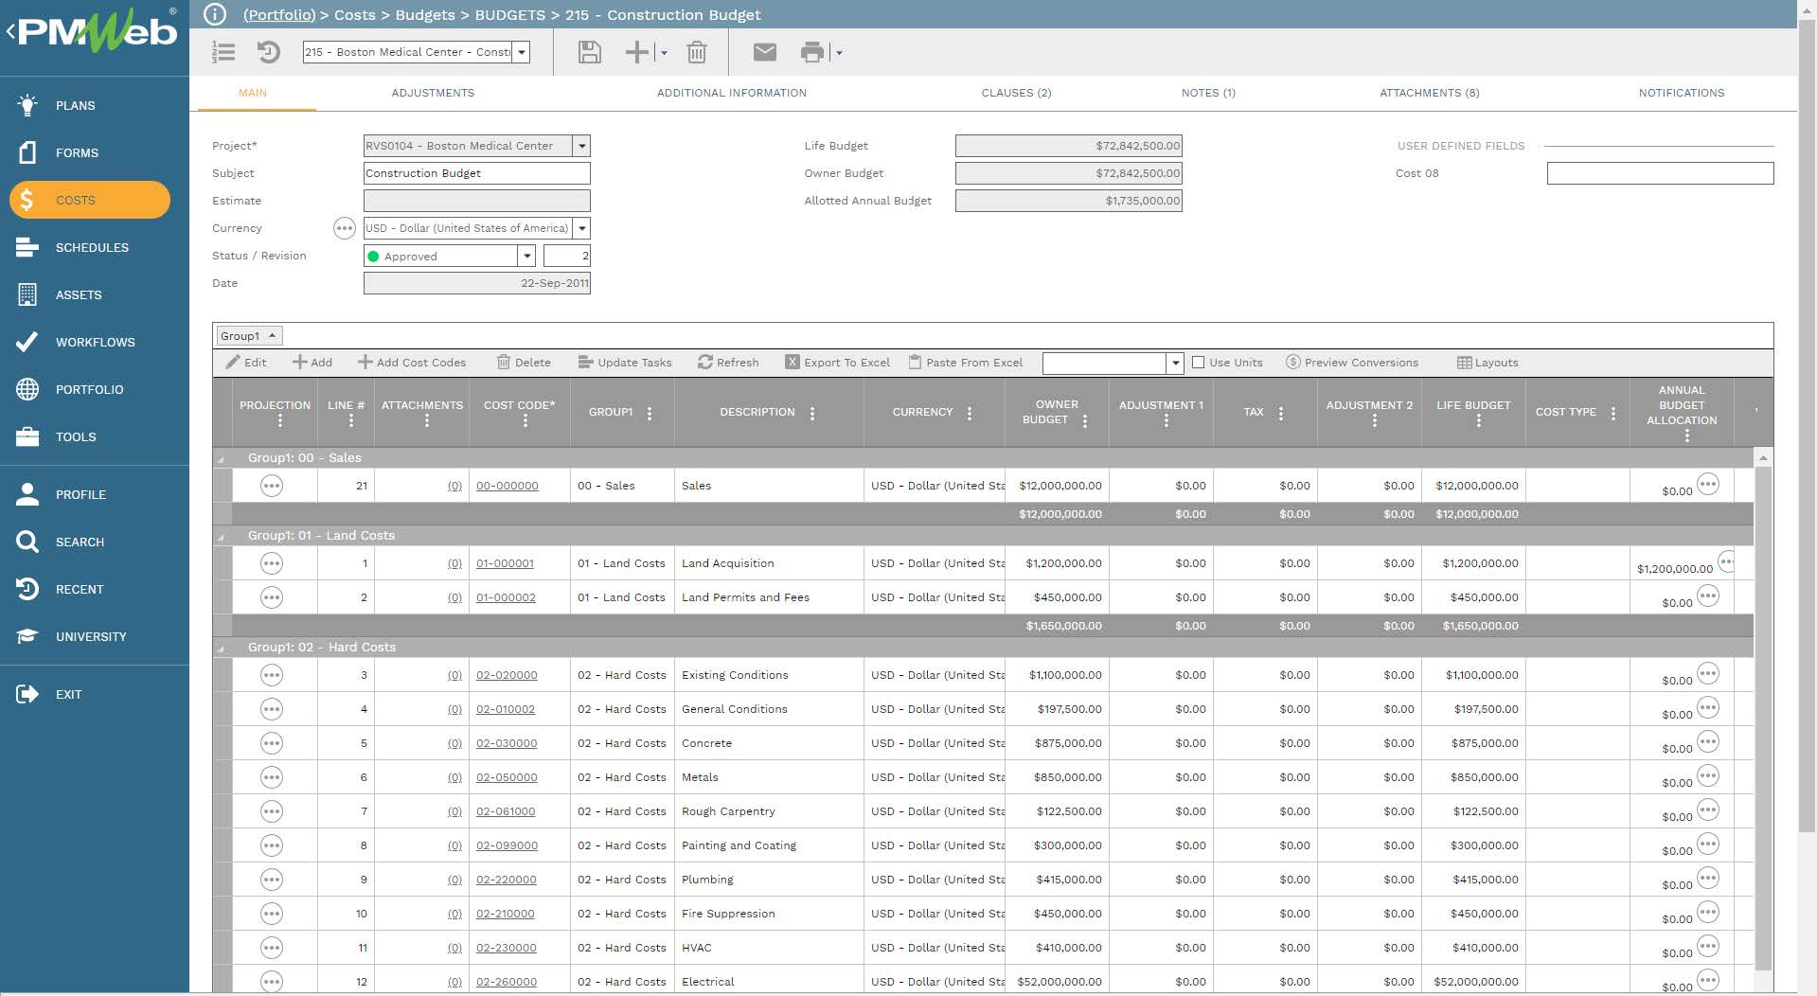Open the record list view icon

pos(223,52)
